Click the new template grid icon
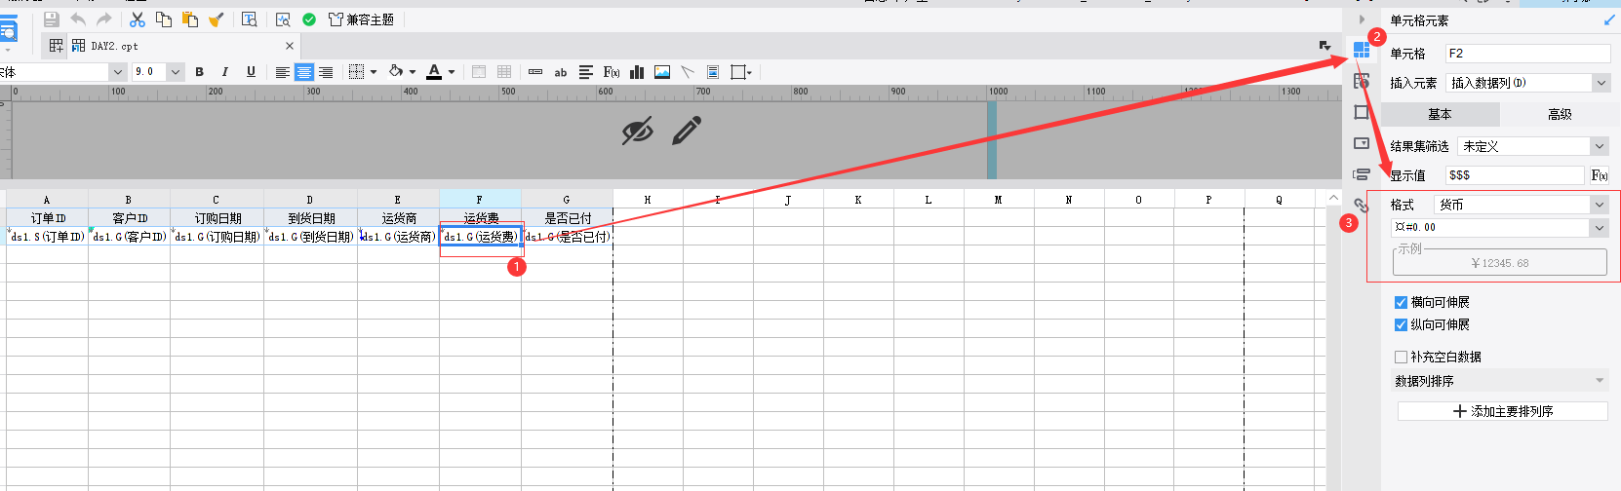The height and width of the screenshot is (491, 1621). tap(56, 46)
